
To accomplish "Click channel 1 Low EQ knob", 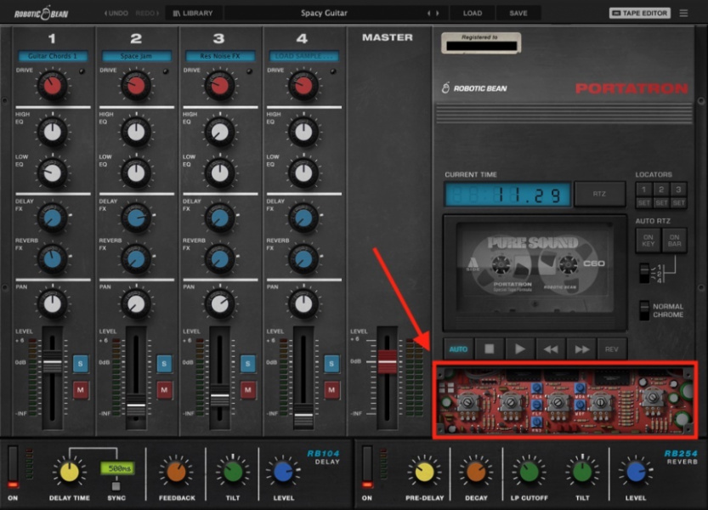I will [53, 173].
